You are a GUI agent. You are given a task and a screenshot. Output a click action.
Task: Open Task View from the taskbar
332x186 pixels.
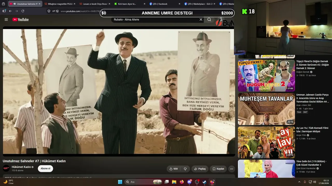click(167, 182)
